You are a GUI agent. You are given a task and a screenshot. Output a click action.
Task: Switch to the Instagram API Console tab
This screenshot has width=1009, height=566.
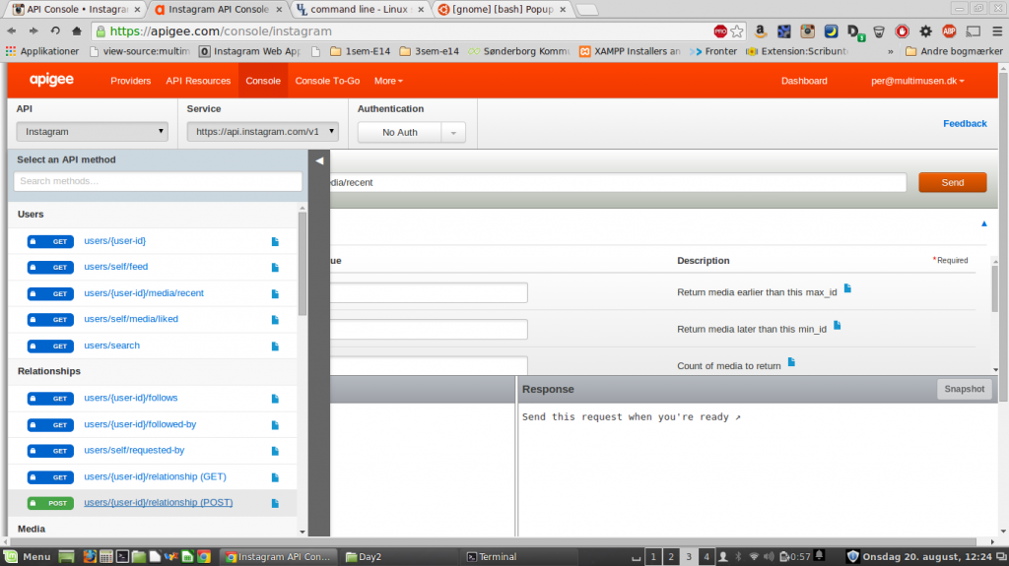(218, 9)
